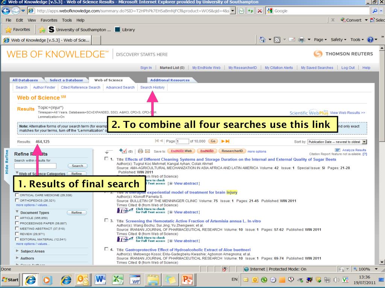
Task: Collapse the Document Types section
Action: [x=17, y=212]
